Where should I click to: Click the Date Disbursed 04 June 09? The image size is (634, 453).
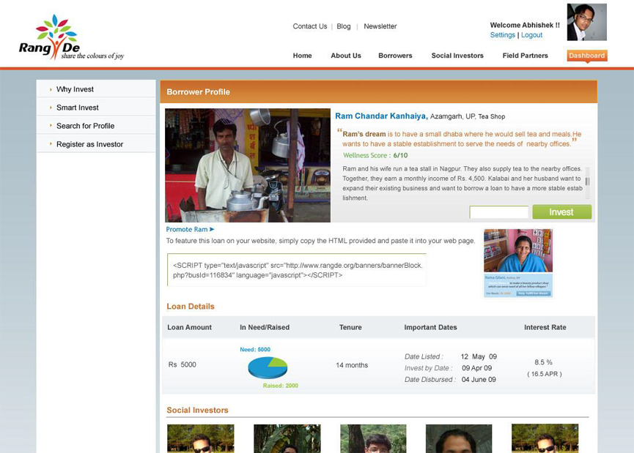[x=479, y=380]
